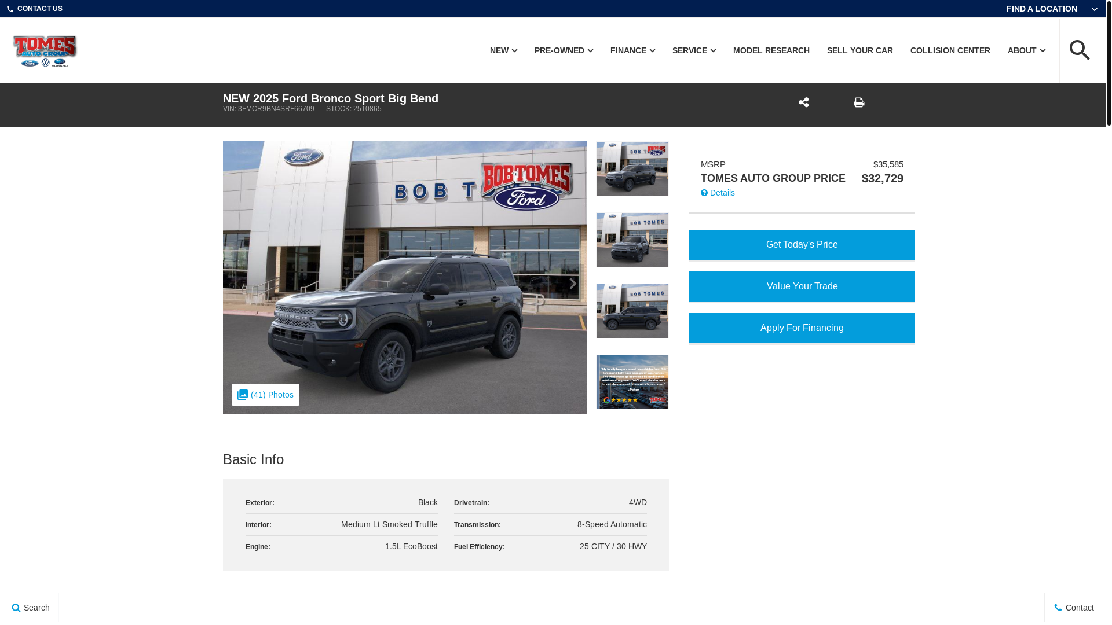The width and height of the screenshot is (1112, 625).
Task: Expand the Find a Location dropdown
Action: coord(1052,9)
